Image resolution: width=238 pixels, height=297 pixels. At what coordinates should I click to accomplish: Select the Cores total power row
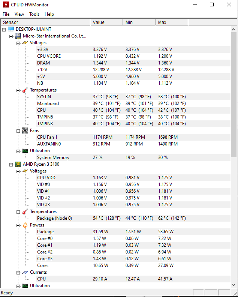pos(133,265)
